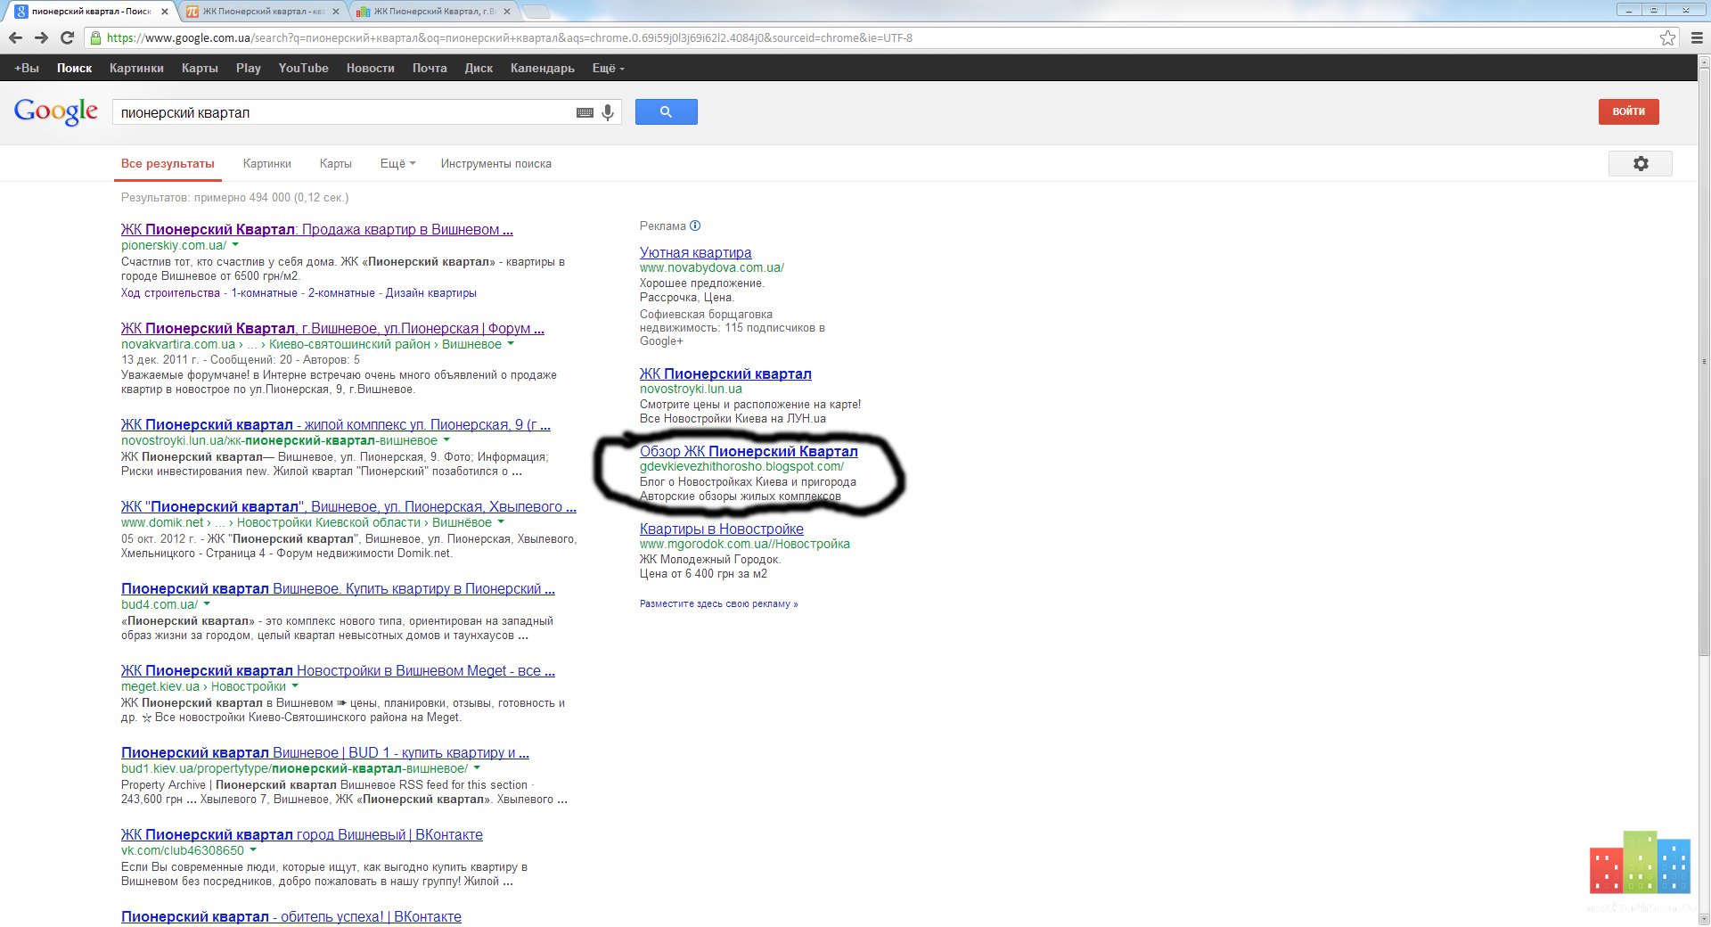Open Почта from the Google bar

coord(430,68)
